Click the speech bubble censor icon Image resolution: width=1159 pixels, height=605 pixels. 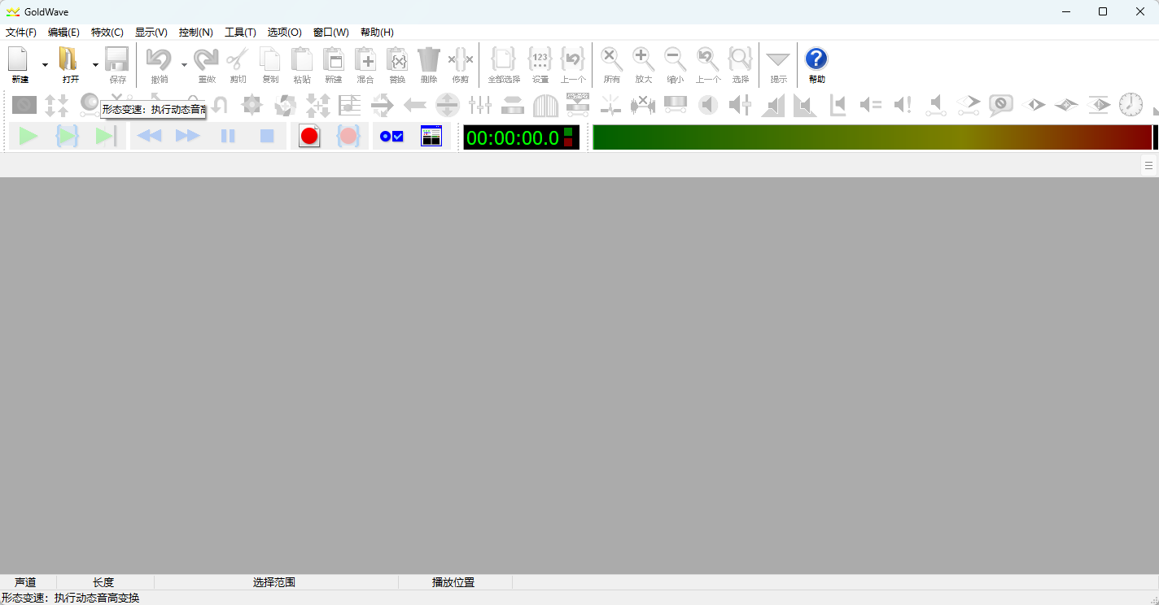[1000, 104]
